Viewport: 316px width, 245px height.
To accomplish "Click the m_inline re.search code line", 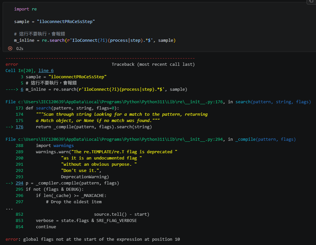I will [95, 40].
